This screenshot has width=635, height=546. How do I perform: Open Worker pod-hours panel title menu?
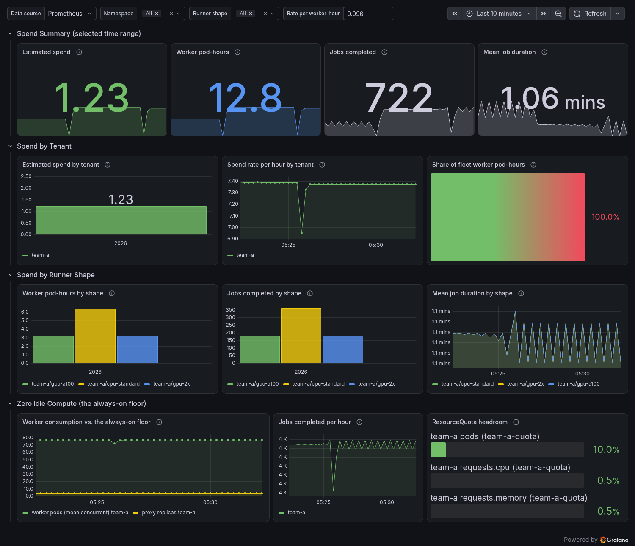click(x=202, y=52)
